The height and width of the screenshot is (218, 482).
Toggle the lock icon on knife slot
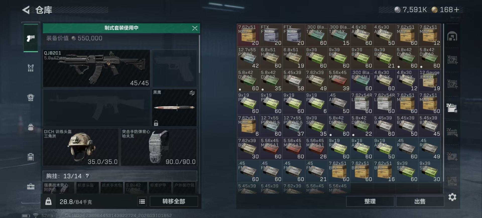point(156,123)
